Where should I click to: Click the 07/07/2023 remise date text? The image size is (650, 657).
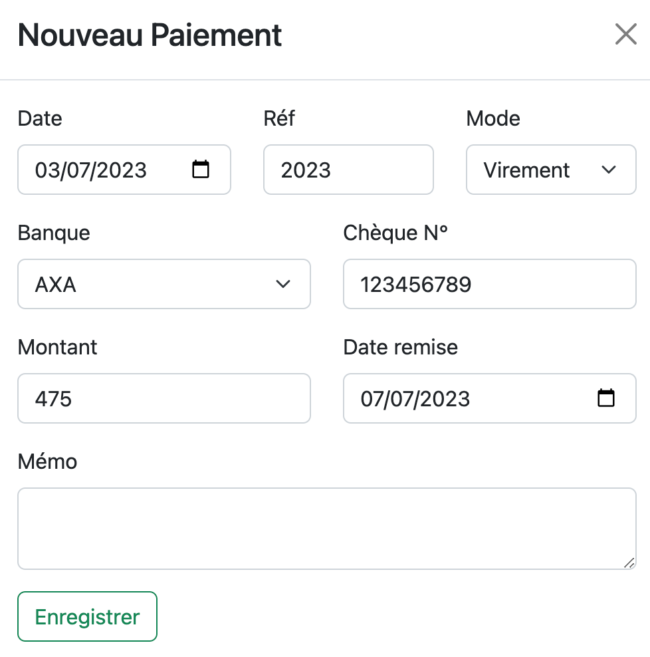pyautogui.click(x=415, y=399)
